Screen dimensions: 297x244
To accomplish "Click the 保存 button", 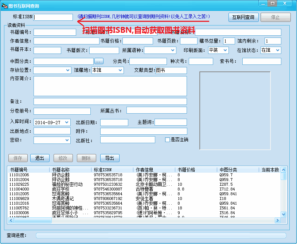I will click(18, 158).
